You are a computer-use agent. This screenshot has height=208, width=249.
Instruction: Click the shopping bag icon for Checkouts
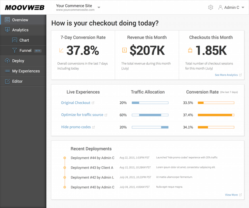(190, 51)
